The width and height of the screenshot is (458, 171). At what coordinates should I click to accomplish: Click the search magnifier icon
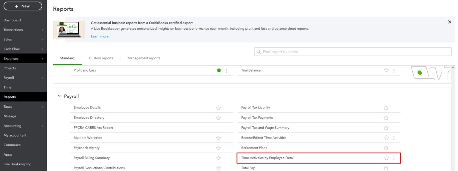click(259, 51)
